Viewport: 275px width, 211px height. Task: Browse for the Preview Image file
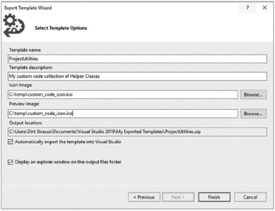pyautogui.click(x=253, y=114)
